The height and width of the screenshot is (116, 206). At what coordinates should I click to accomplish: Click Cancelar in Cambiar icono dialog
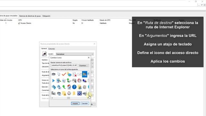point(85,103)
